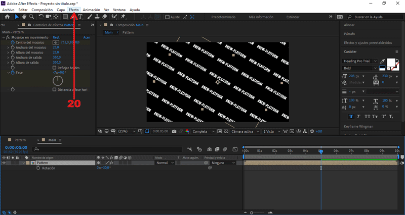
Task: Enable Distancia a fase horizontal checkbox
Action: [55, 90]
